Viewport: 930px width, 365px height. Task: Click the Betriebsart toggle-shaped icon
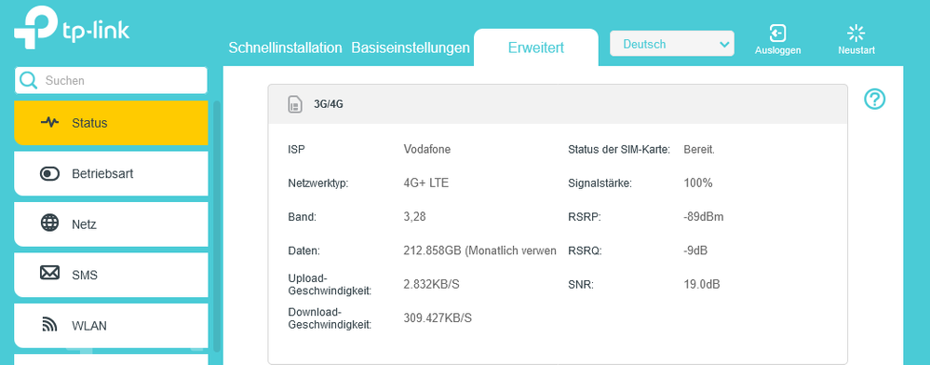coord(50,174)
